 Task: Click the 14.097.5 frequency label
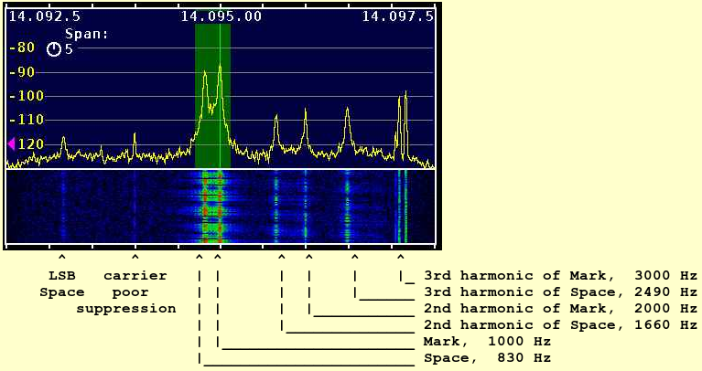pyautogui.click(x=397, y=16)
